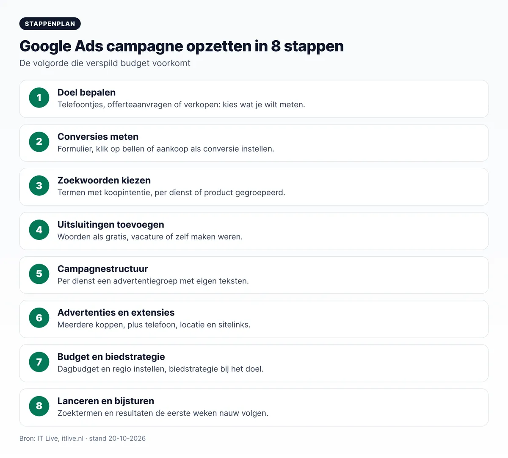Screen dimensions: 508x458
Task: Select the 'Uitsluitingen toevoegen' heading
Action: click(x=110, y=225)
